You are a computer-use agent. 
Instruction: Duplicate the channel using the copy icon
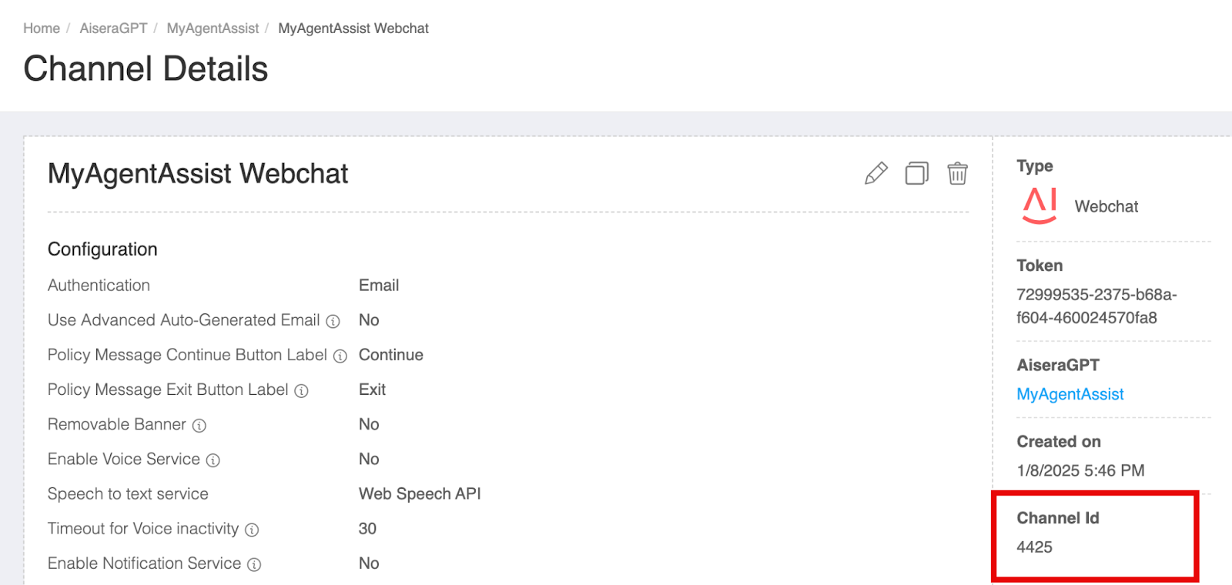click(917, 173)
